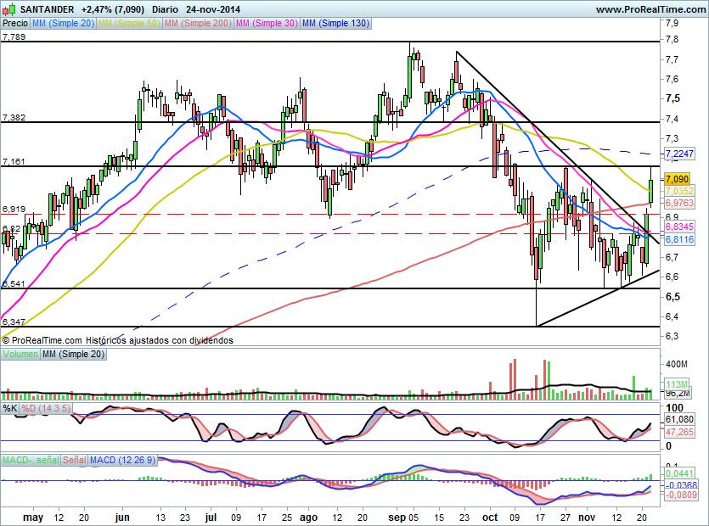The image size is (709, 526).
Task: Select the Volumen panel label
Action: tap(20, 355)
